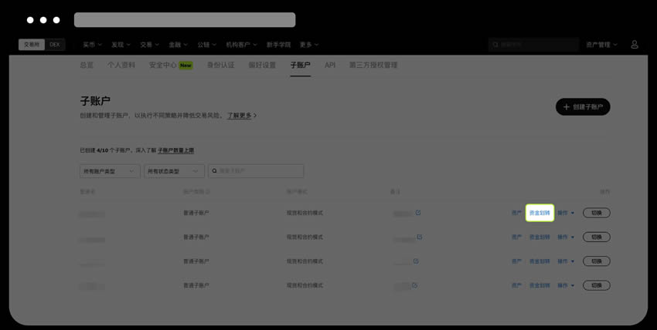
Task: Switch to the 安全中心 tab
Action: click(x=171, y=66)
